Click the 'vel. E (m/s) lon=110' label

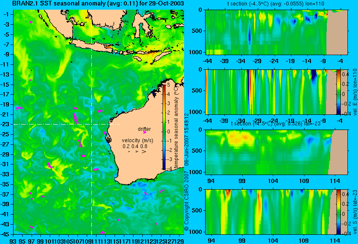[x=355, y=92]
